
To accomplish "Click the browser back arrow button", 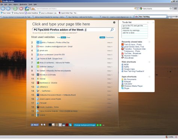I will 3,9.
